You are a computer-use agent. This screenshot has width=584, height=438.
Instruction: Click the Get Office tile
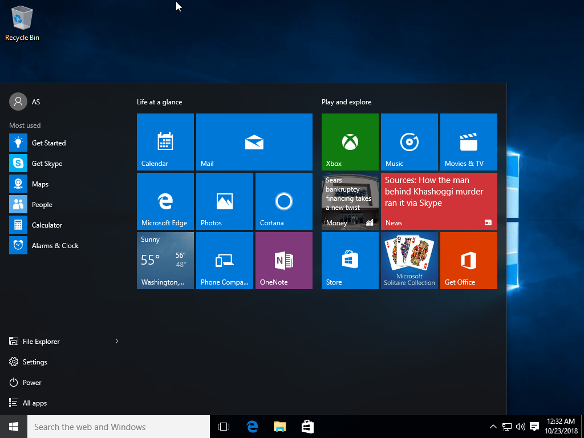pyautogui.click(x=469, y=260)
